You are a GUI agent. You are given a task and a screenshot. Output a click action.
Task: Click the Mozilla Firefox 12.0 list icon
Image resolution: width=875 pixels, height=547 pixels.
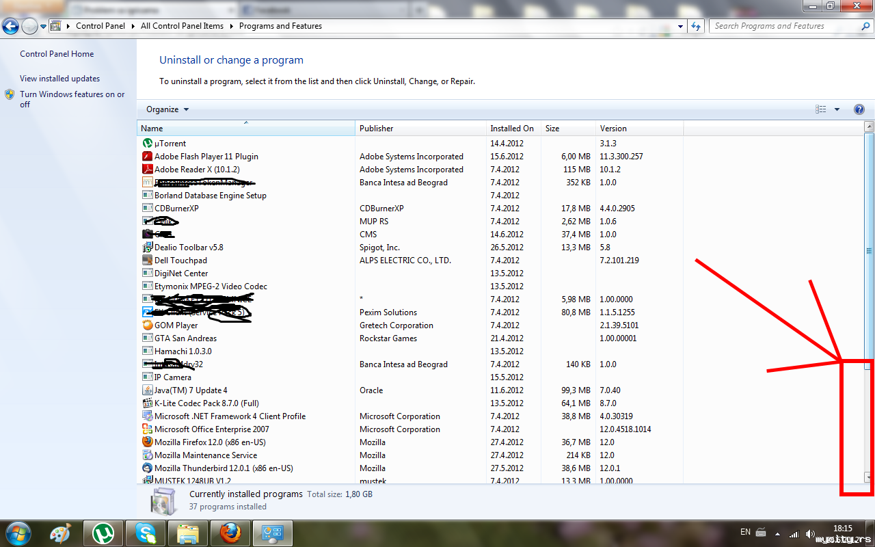point(147,442)
